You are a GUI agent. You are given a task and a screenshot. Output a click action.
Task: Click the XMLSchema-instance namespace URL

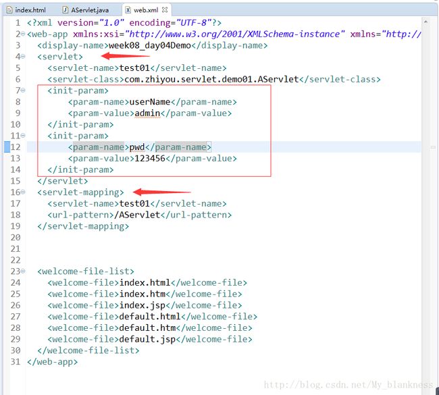[234, 34]
